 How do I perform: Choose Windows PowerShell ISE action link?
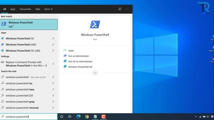(x=80, y=67)
